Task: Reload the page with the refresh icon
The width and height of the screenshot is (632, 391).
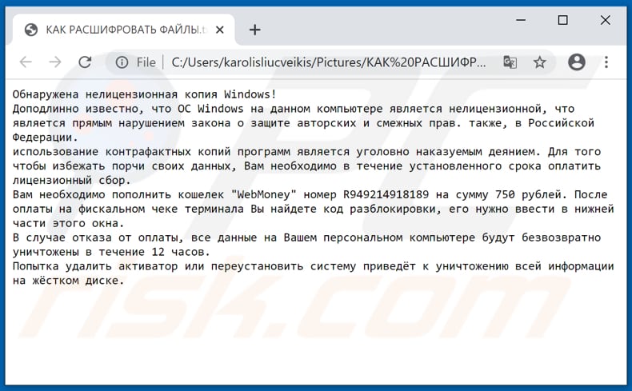Action: (85, 62)
